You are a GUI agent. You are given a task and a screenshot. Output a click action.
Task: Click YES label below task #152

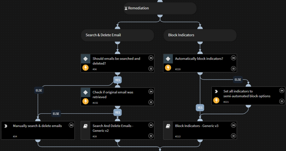[118, 112]
